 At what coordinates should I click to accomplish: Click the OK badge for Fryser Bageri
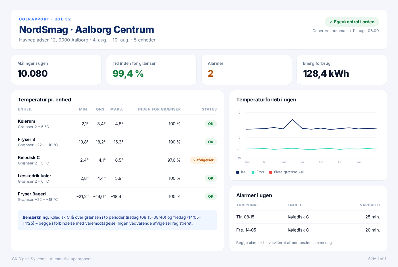(211, 197)
